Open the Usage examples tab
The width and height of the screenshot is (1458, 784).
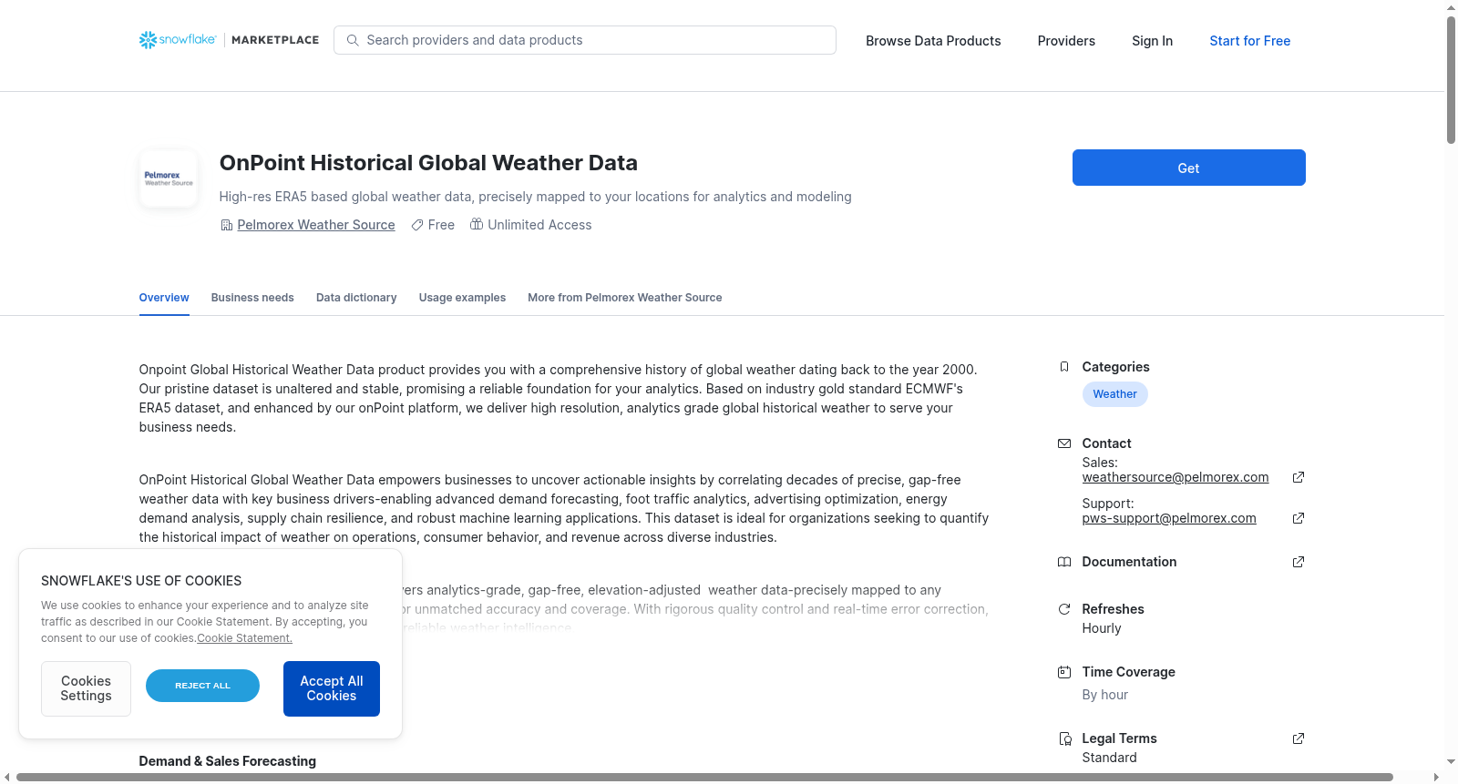462,298
